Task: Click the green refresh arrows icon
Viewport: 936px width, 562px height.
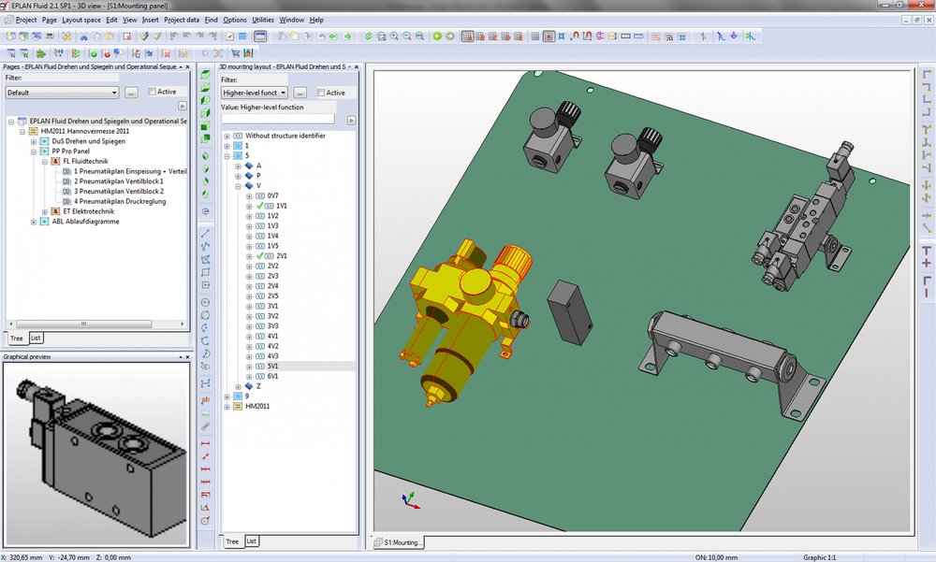Action: click(369, 36)
